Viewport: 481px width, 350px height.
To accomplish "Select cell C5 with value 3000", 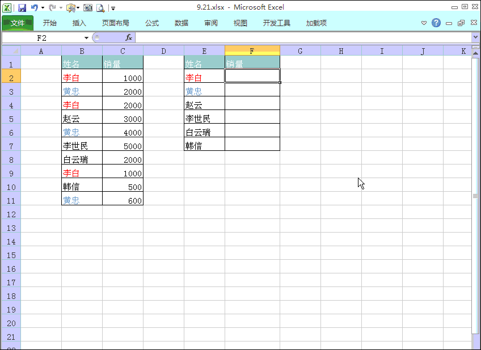I will point(123,117).
